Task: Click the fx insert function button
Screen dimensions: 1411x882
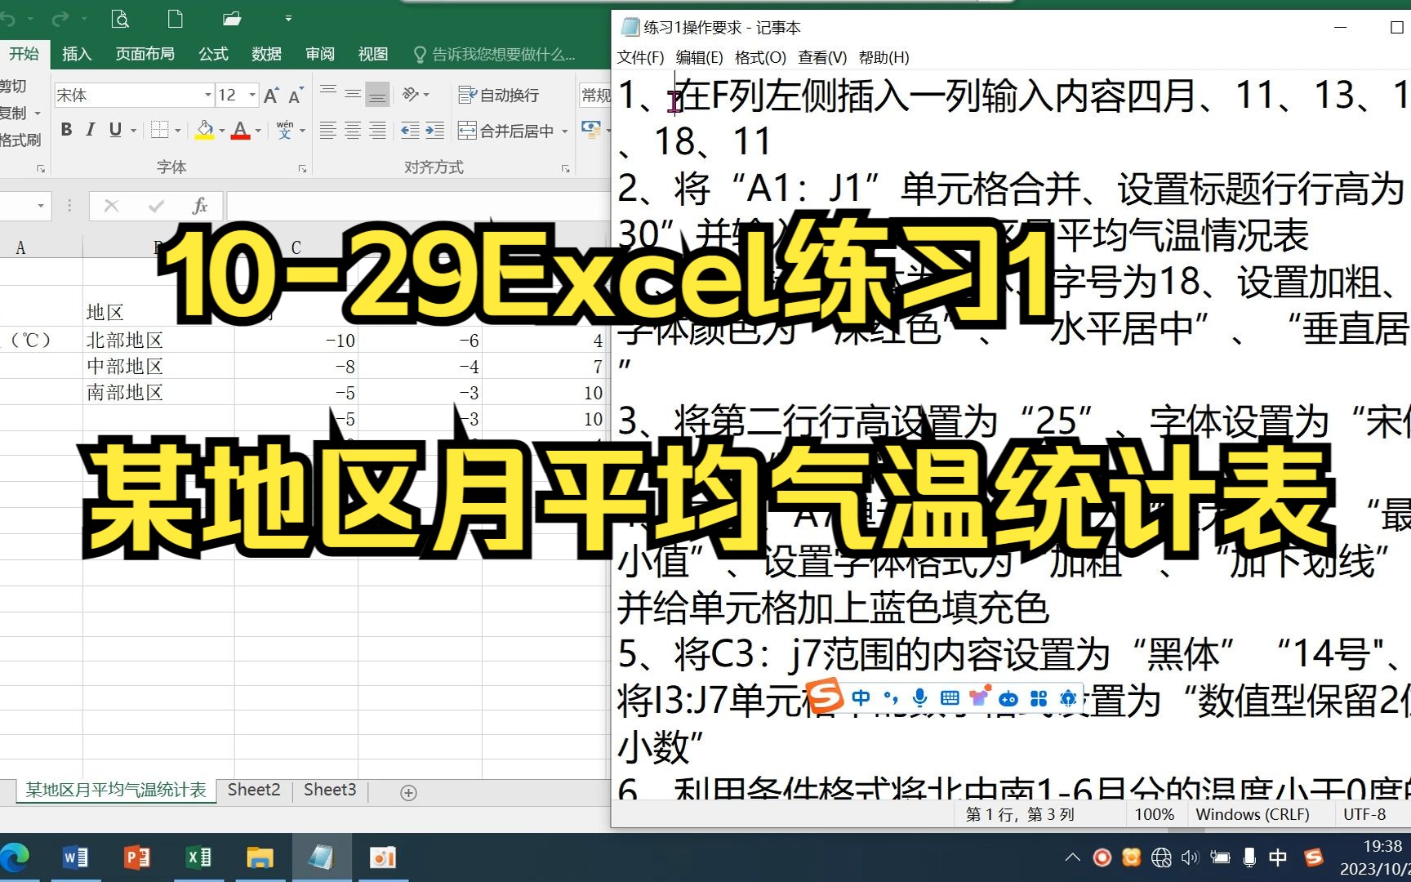Action: 201,206
